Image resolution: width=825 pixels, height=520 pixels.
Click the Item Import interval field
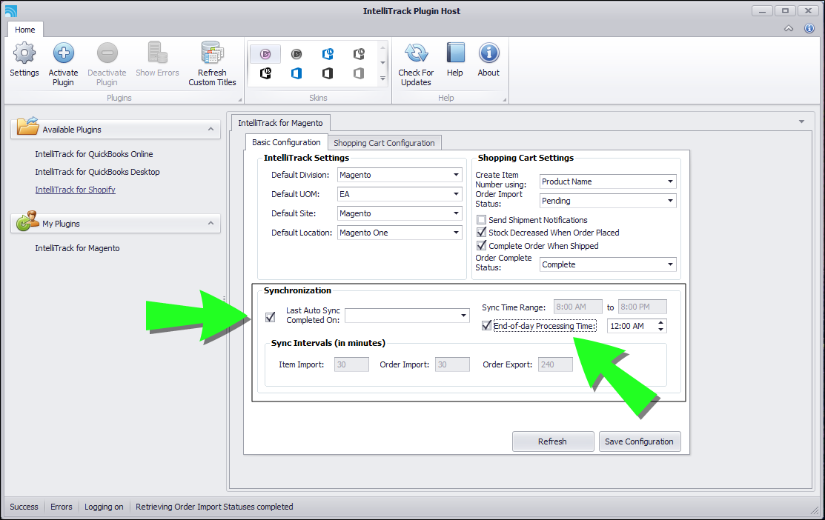click(x=351, y=364)
